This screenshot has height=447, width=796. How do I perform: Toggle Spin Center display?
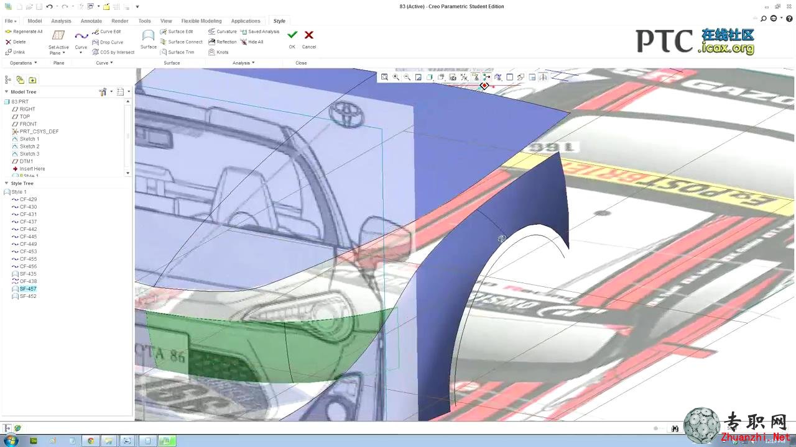[487, 77]
